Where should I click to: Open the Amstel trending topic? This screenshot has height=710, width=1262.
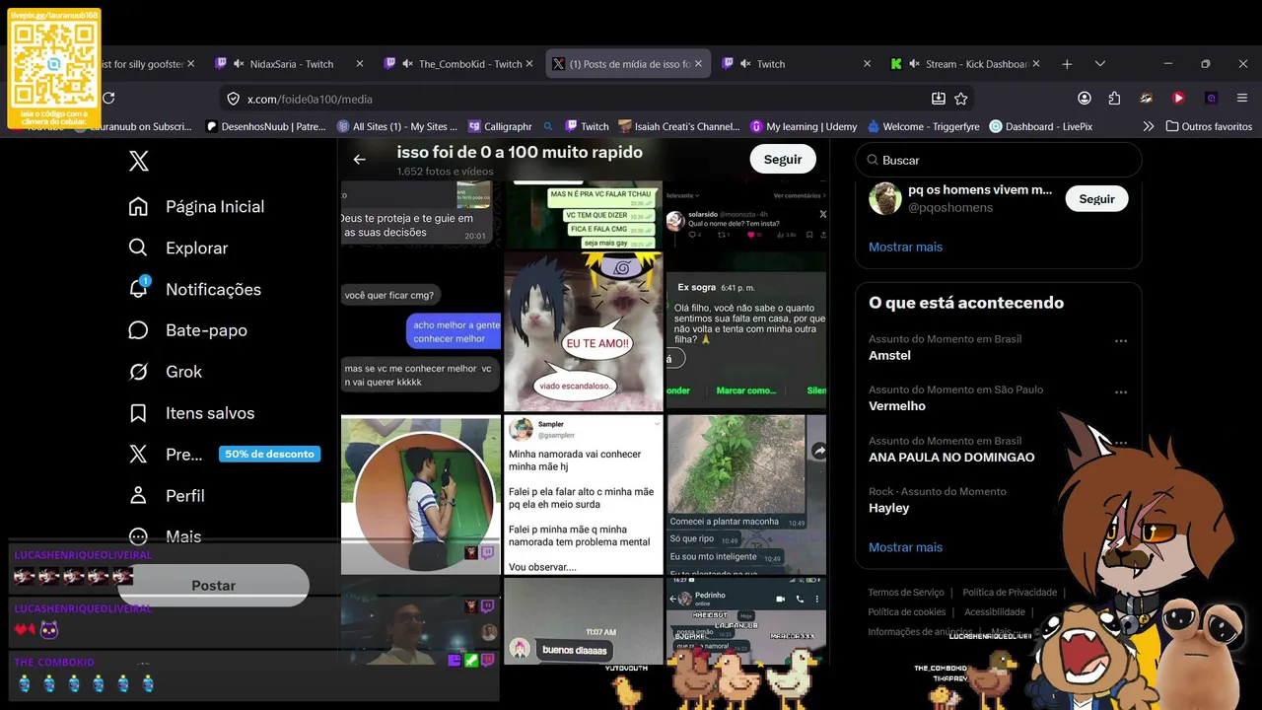click(x=889, y=355)
